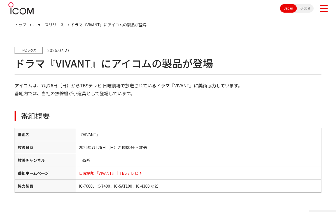
Task: Click the IC-7600、IC-7400 products cell
Action: pos(199,186)
